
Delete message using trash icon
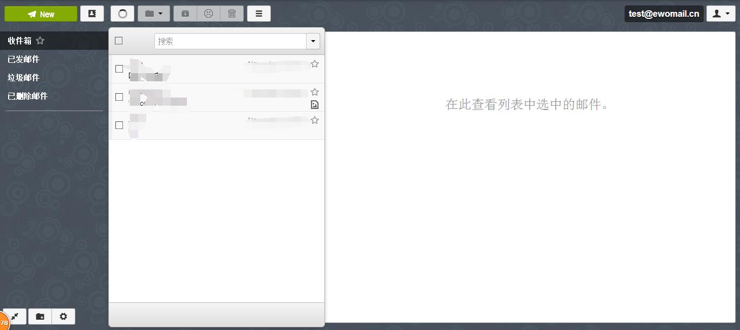pos(232,13)
